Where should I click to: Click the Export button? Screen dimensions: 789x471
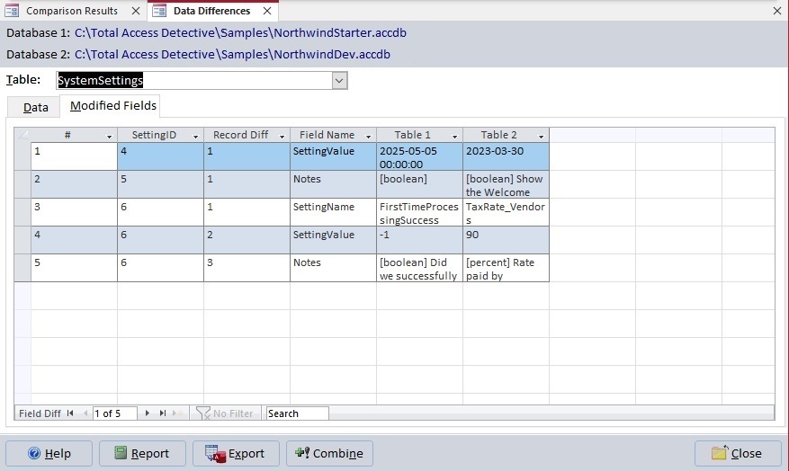(x=236, y=454)
